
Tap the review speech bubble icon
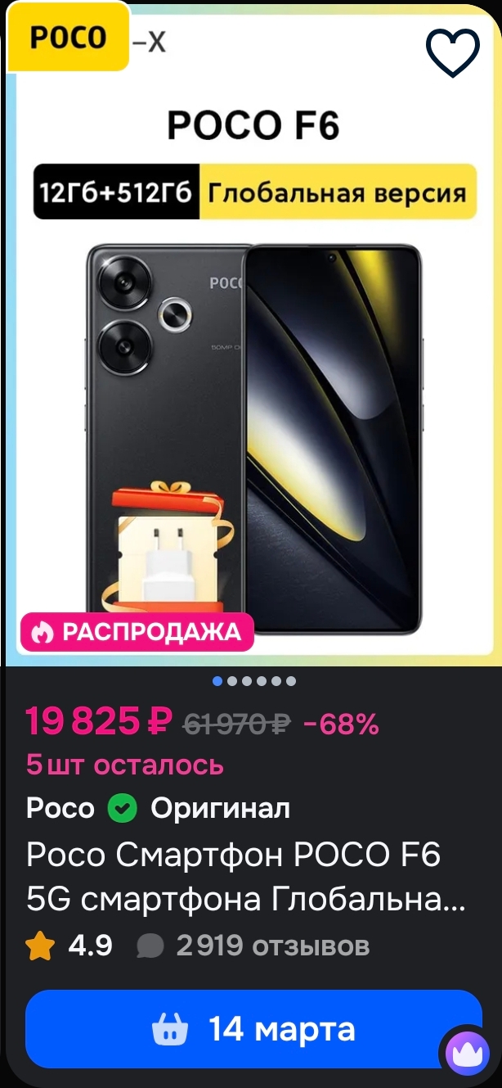click(x=150, y=946)
